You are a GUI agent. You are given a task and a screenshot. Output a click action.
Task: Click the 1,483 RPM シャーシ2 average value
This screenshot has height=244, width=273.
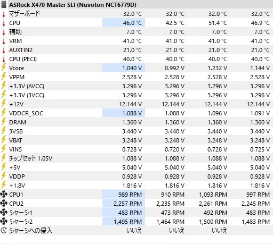point(255,222)
